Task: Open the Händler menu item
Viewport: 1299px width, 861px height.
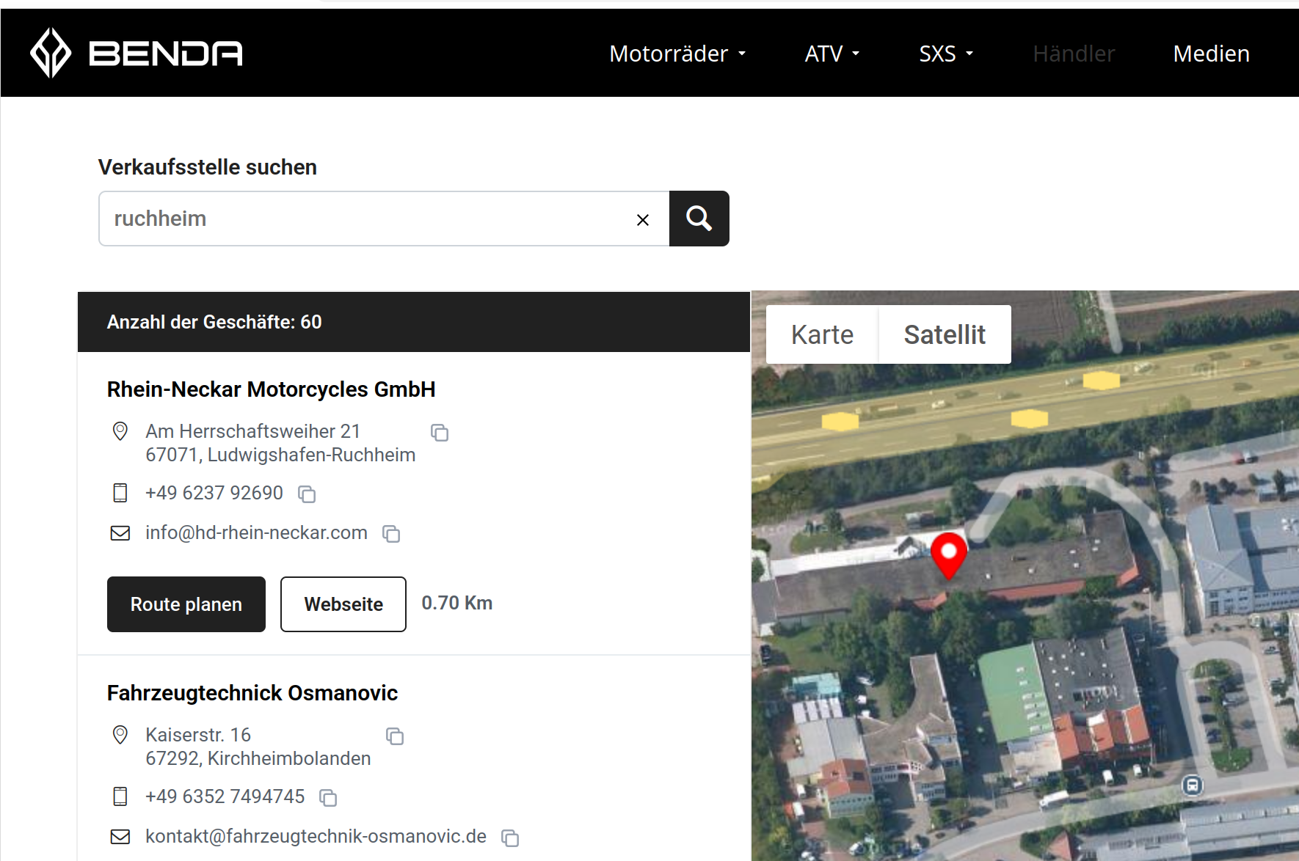Action: click(1074, 54)
